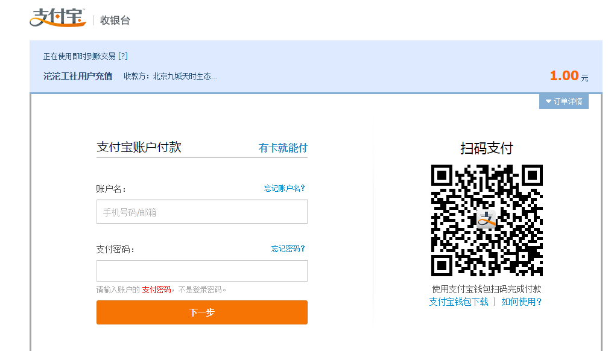This screenshot has height=351, width=611.
Task: Click the 沱沱工社用户充值 order title
Action: (x=78, y=76)
